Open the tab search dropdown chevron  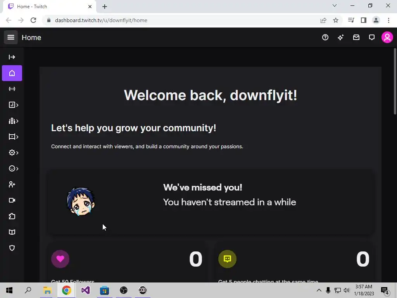[335, 5]
